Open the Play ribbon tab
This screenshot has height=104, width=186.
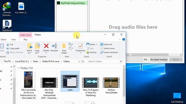pyautogui.click(x=25, y=40)
